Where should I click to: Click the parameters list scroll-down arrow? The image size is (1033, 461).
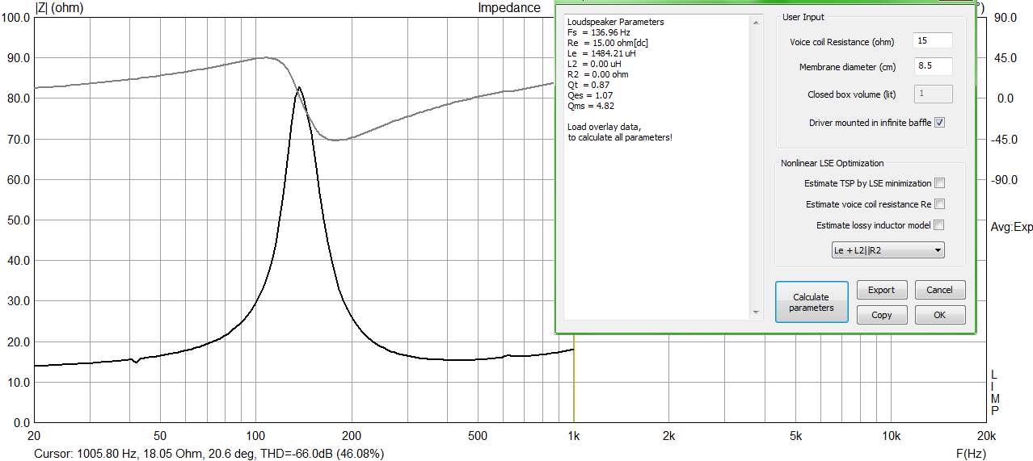click(757, 312)
